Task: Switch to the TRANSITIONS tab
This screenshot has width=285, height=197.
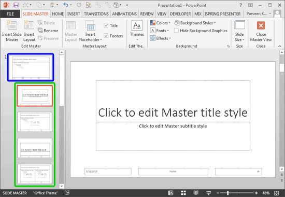Action: coord(96,14)
